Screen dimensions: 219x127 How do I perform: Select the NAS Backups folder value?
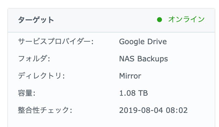pos(144,59)
